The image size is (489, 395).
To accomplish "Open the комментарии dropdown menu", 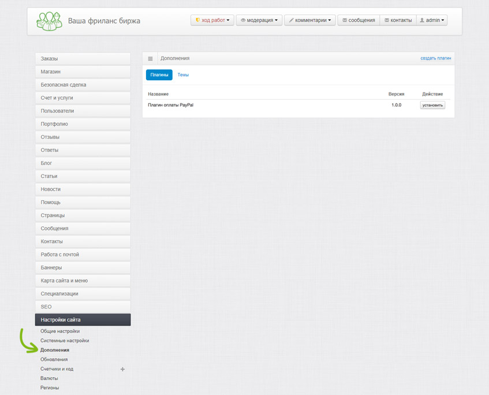I will pos(310,20).
